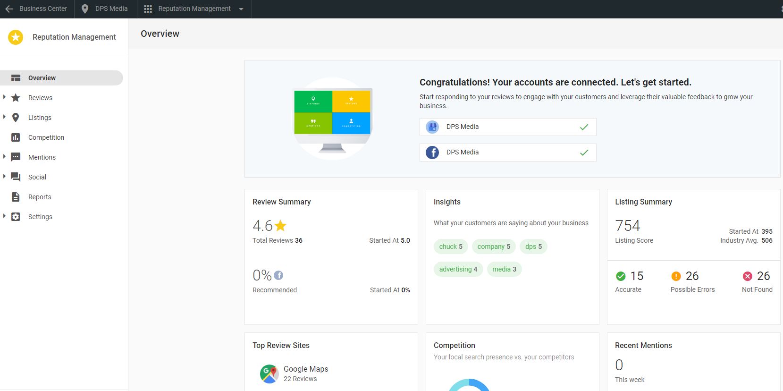
Task: Click the 'chuck 5' insight keyword tag
Action: [450, 246]
